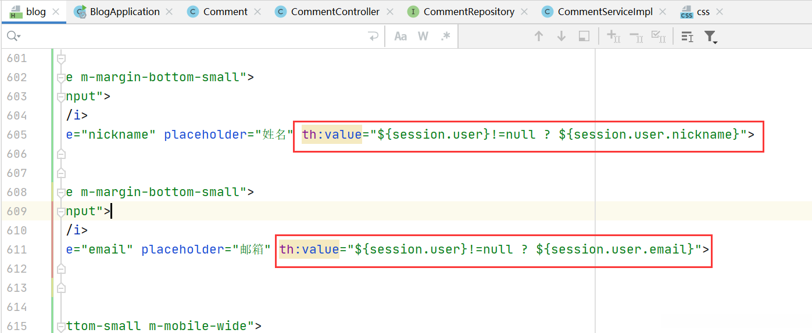
Task: Click the class icon on CommentServiceImpl tab
Action: click(547, 12)
